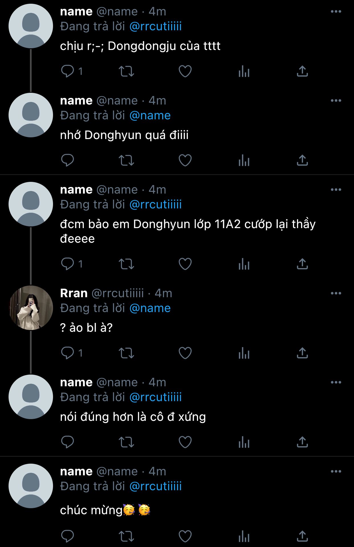354x547 pixels.
Task: Retweet the "nhớ Donghyun quá điiii" tweet
Action: [126, 160]
